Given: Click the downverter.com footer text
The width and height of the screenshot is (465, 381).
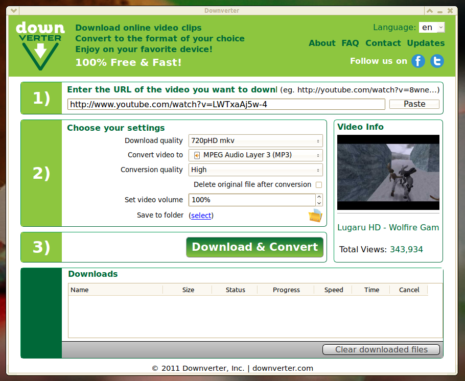Looking at the screenshot, I should coord(283,368).
